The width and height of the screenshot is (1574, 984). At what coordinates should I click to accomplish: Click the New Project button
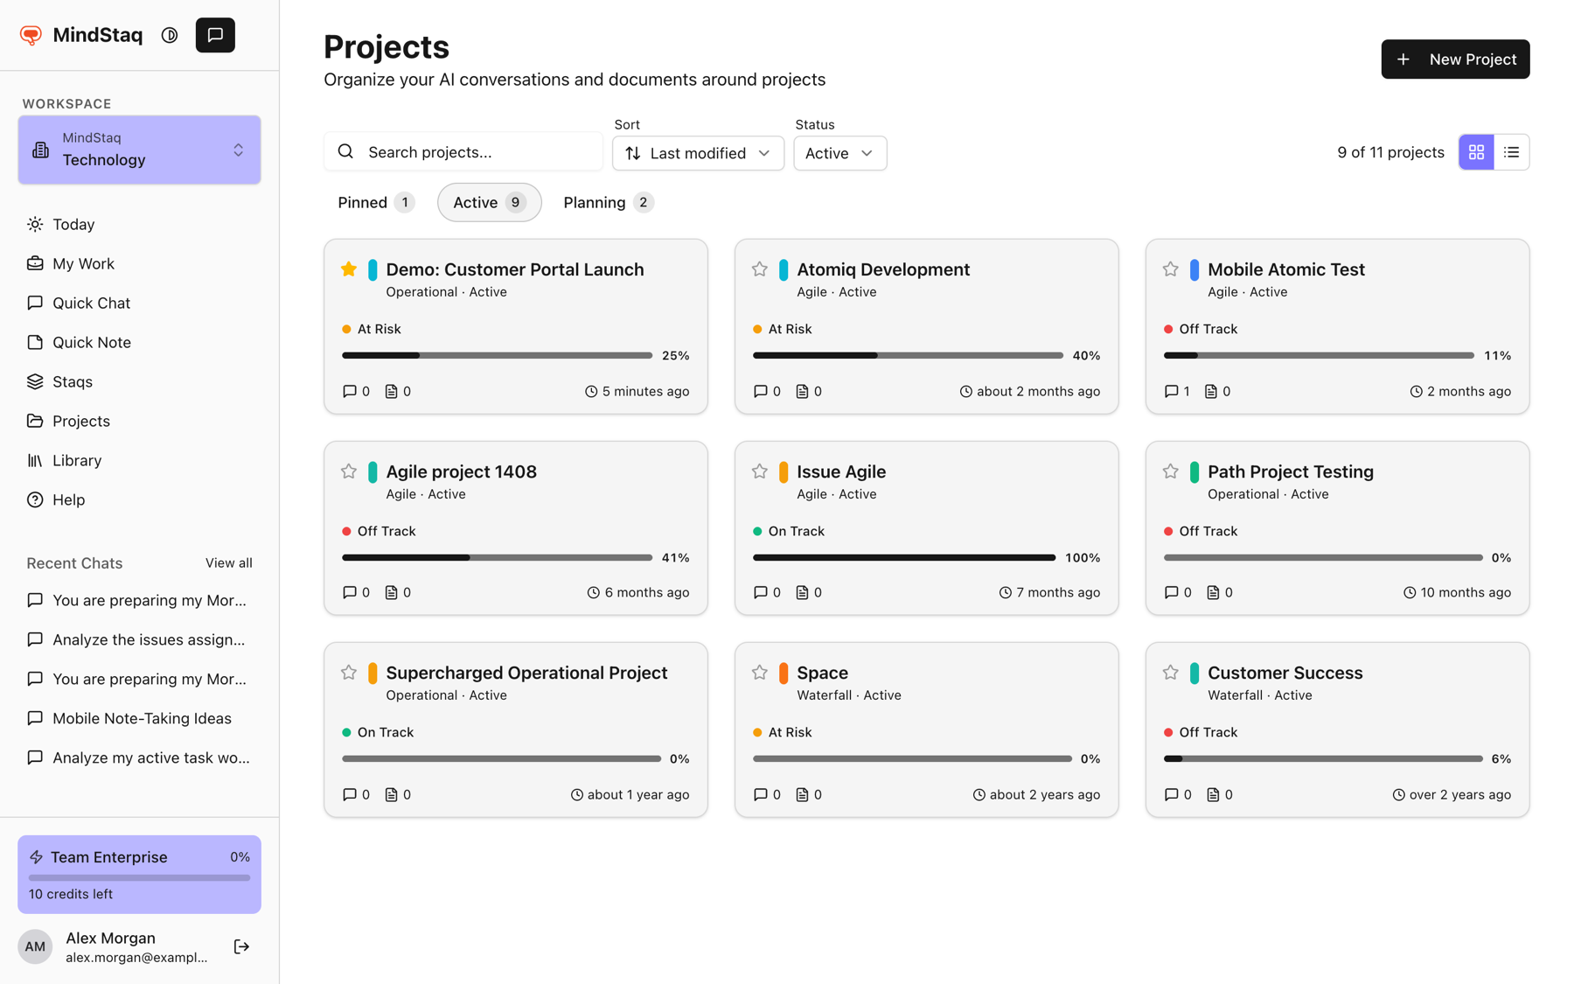click(1455, 59)
